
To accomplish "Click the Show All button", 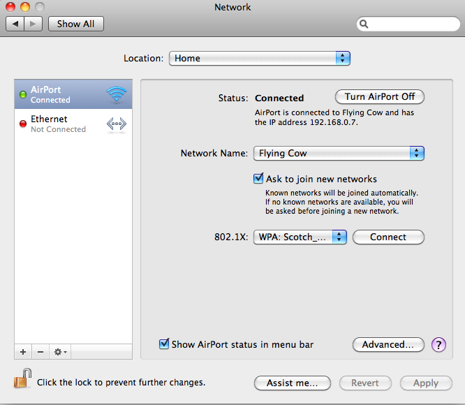I will (76, 24).
